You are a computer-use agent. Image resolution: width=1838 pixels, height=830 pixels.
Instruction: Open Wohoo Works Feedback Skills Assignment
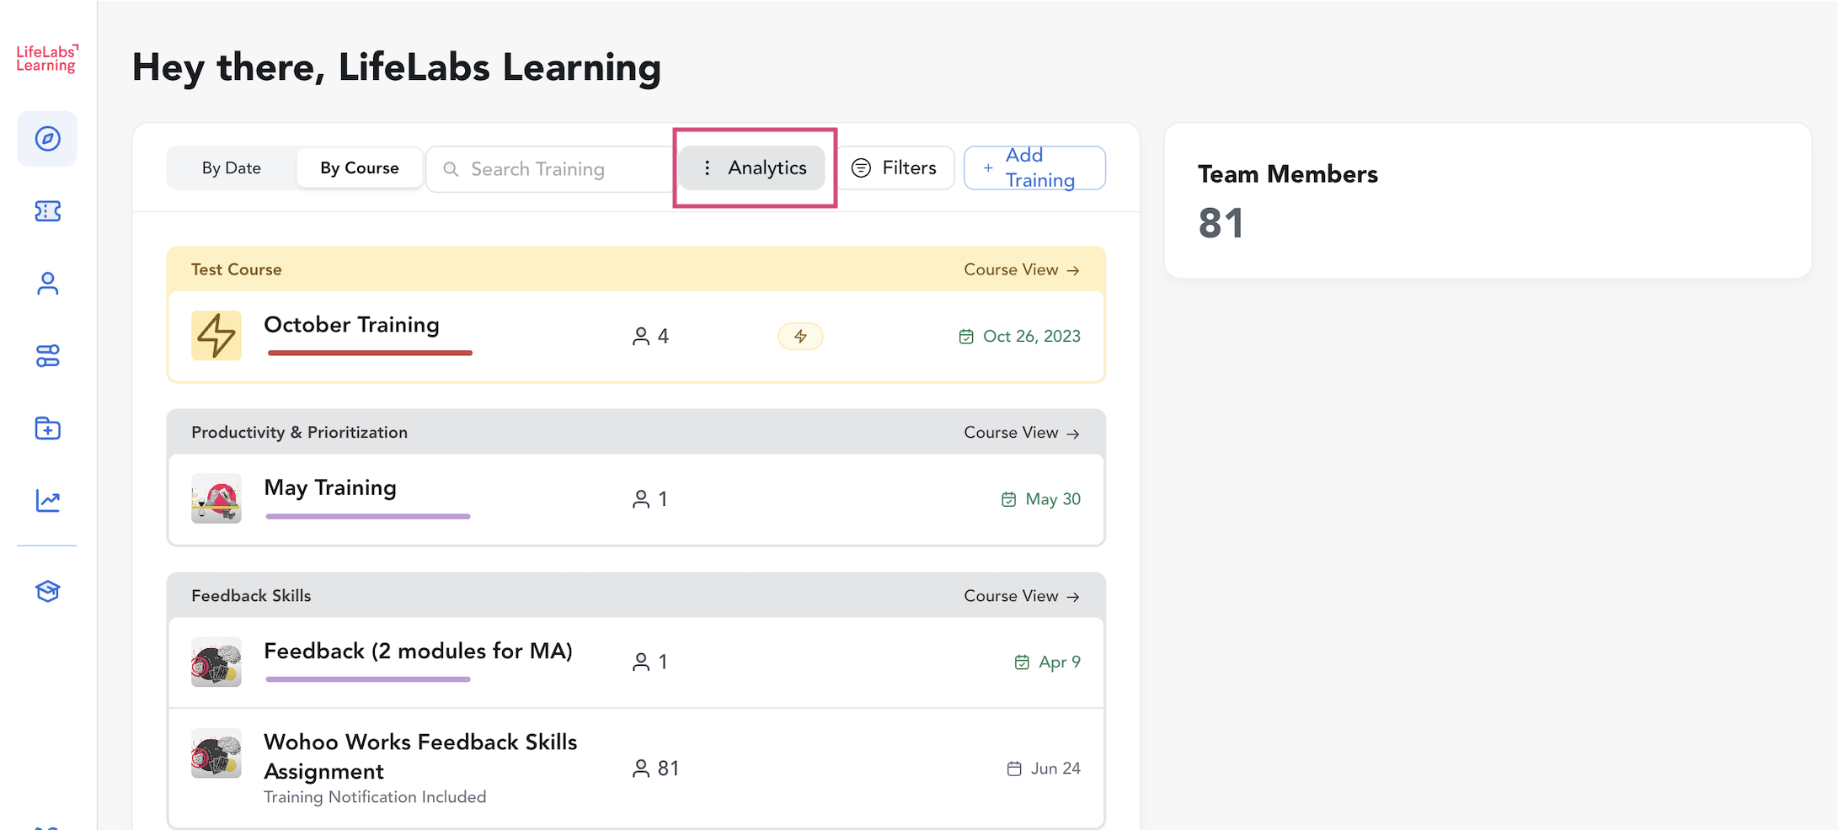pos(420,757)
